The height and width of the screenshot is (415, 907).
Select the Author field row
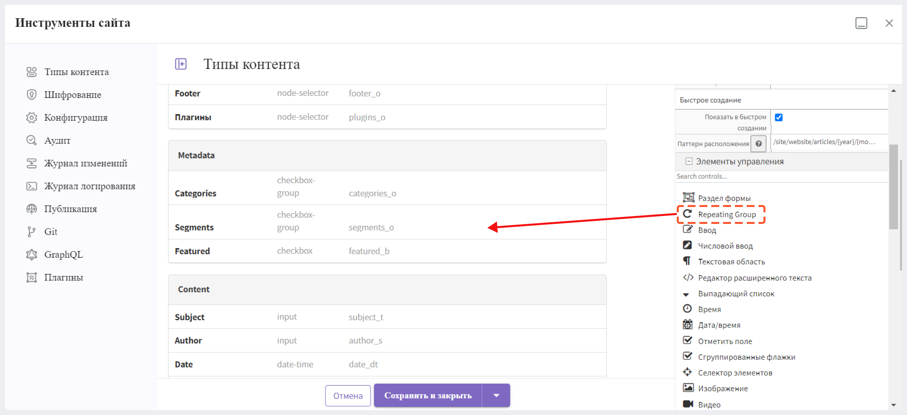387,341
